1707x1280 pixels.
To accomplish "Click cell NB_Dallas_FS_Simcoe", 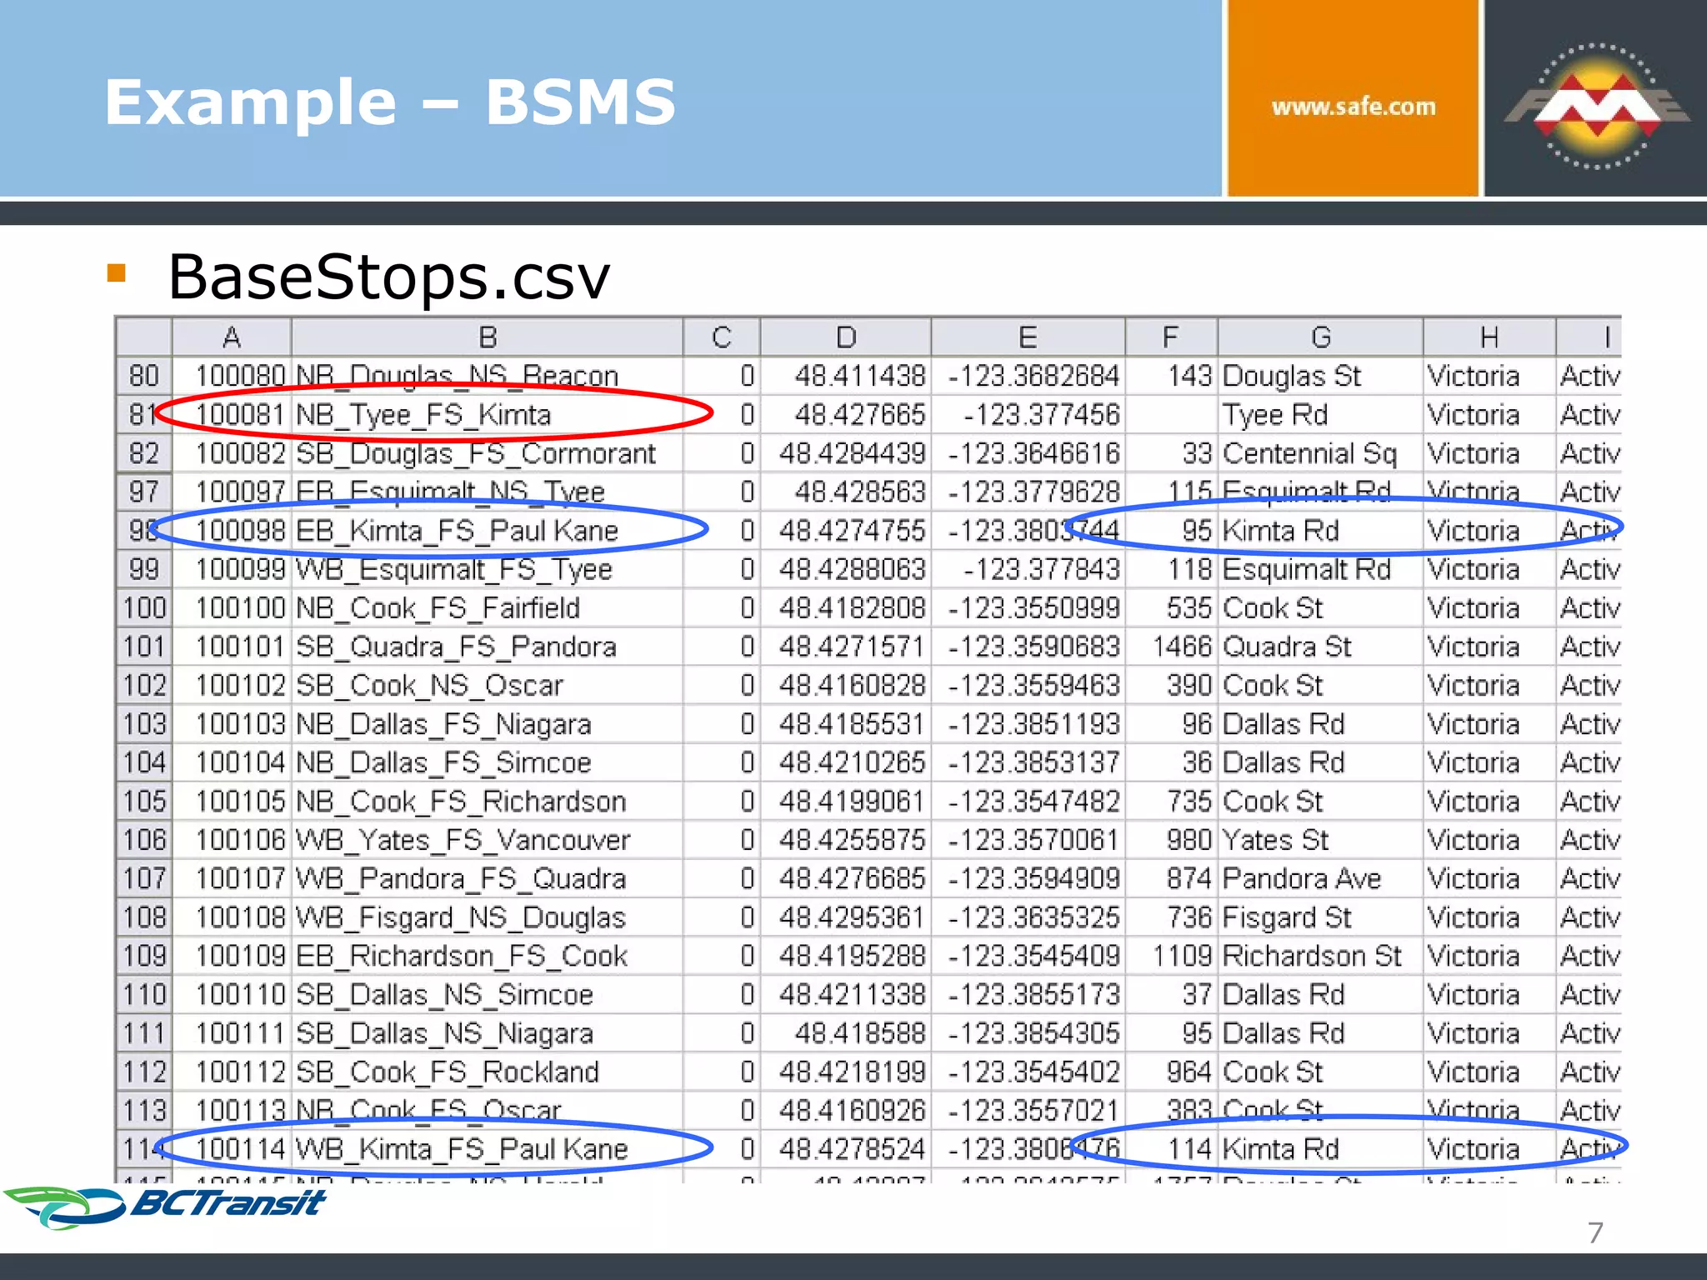I will (488, 762).
